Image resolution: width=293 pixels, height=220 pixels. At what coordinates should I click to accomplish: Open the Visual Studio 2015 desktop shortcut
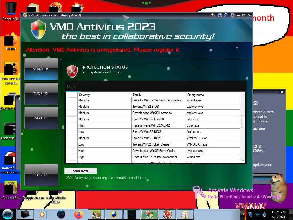click(56, 197)
